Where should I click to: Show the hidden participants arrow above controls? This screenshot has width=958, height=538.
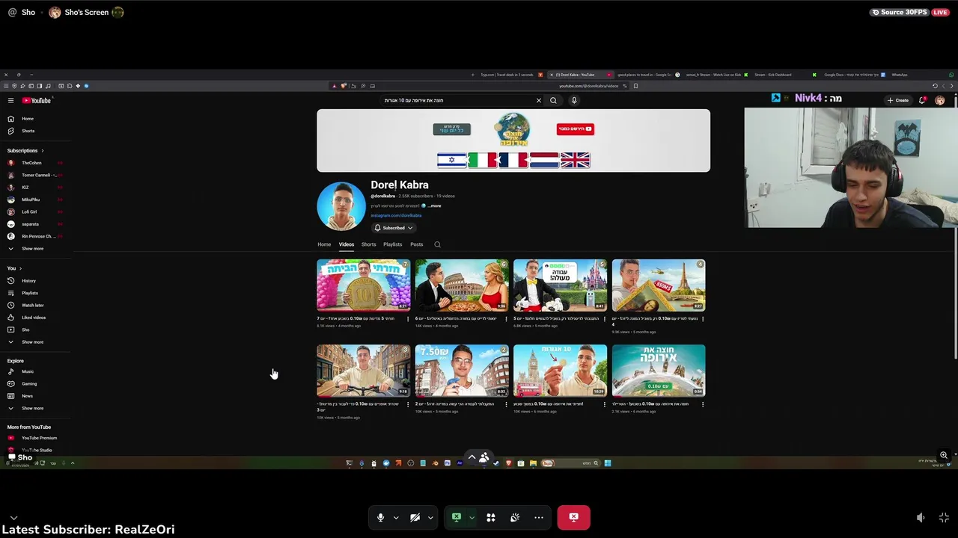click(x=472, y=457)
